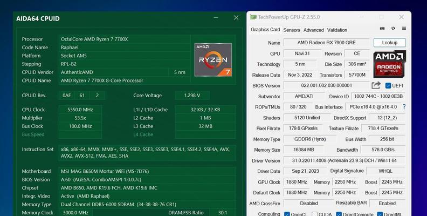Click the PCIe x16 4.0 bus interface field
427x216 pixels.
(x=373, y=107)
